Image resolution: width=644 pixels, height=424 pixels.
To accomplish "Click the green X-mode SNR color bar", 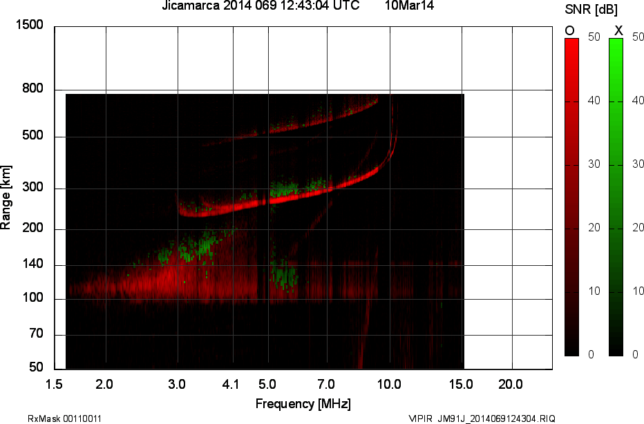I will tap(616, 197).
